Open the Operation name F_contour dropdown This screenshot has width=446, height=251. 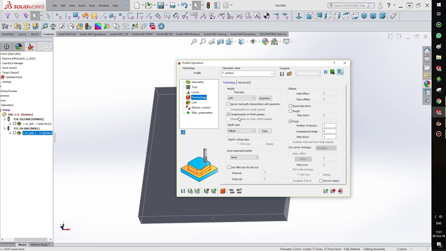(248, 73)
